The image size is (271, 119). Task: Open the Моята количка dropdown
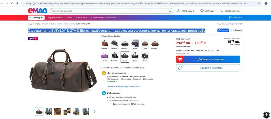click(x=231, y=11)
